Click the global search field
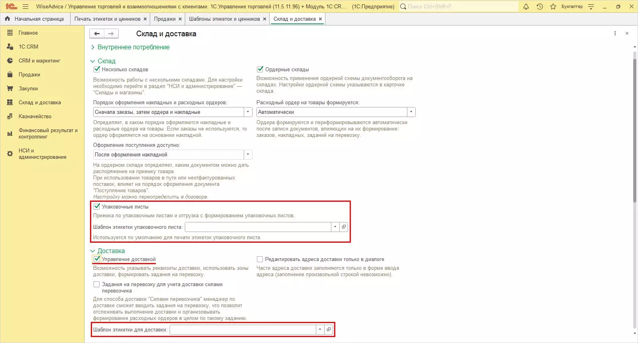638x343 pixels. click(458, 6)
